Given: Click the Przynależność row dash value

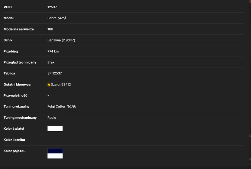Looking at the screenshot, I should pos(48,95).
